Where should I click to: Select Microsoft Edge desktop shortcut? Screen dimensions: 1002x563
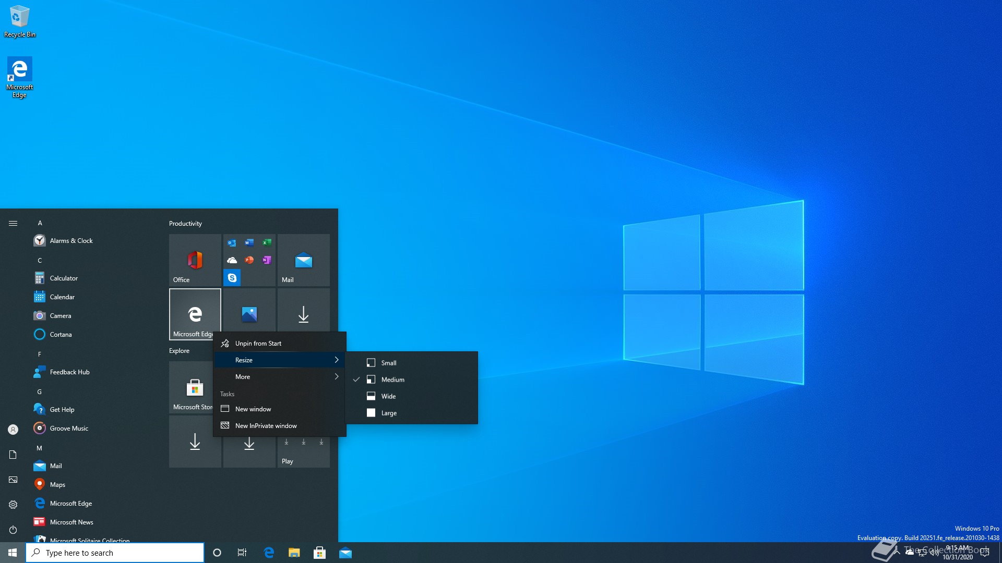click(x=20, y=77)
